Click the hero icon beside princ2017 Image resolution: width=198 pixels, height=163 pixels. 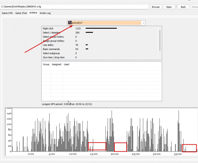pos(70,23)
